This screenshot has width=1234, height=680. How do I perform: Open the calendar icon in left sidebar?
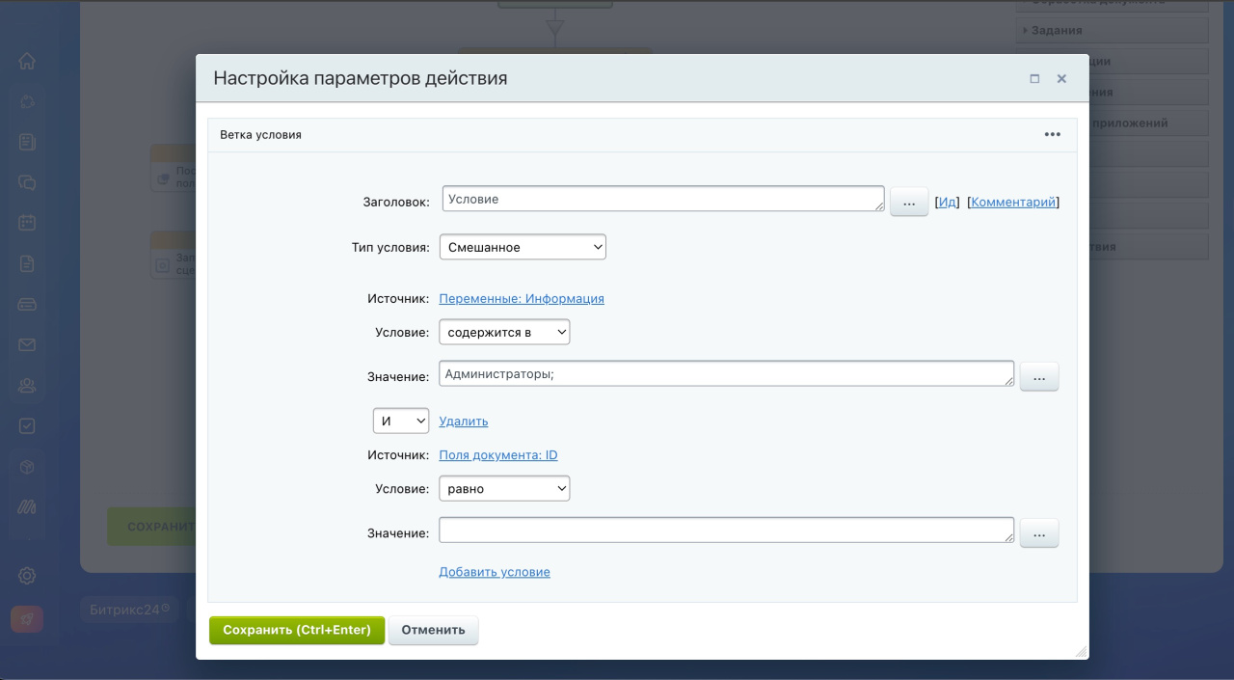(27, 222)
